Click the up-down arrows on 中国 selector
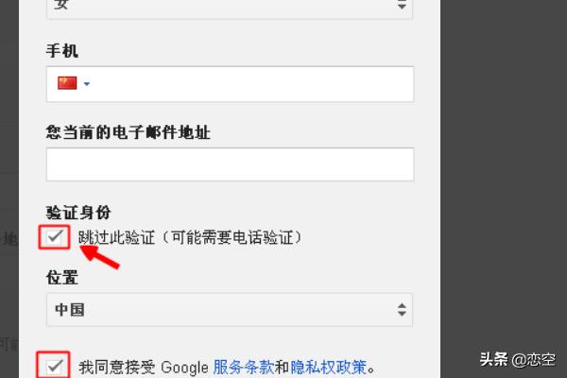Screen dimensions: 567x378 (402, 310)
